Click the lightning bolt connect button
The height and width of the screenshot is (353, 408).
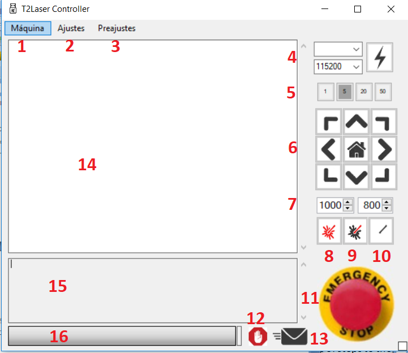click(x=379, y=57)
